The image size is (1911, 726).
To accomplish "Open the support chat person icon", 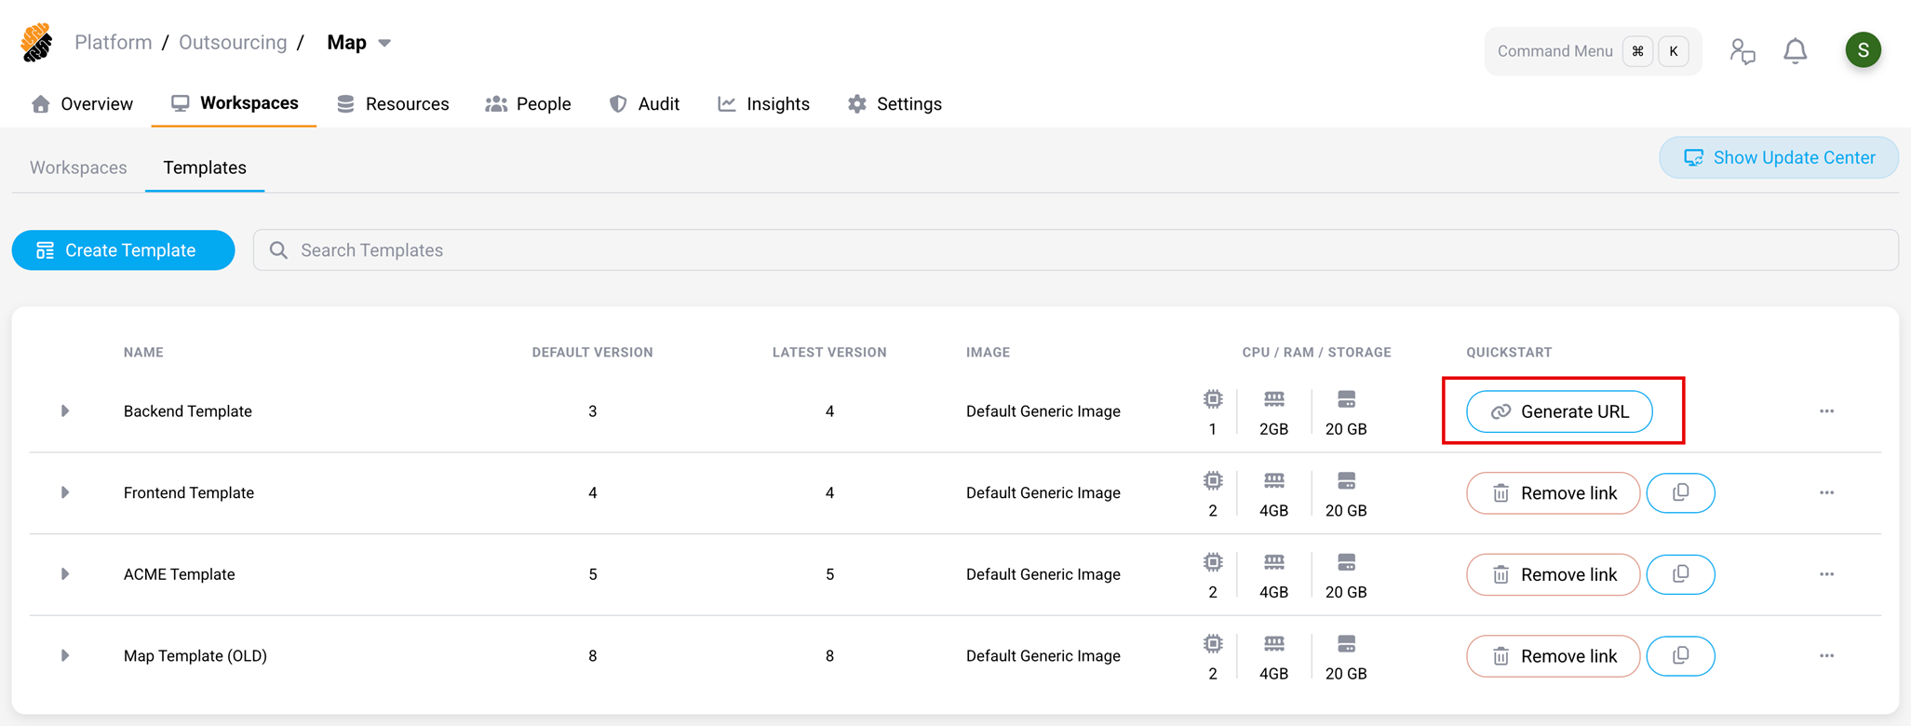I will 1742,51.
